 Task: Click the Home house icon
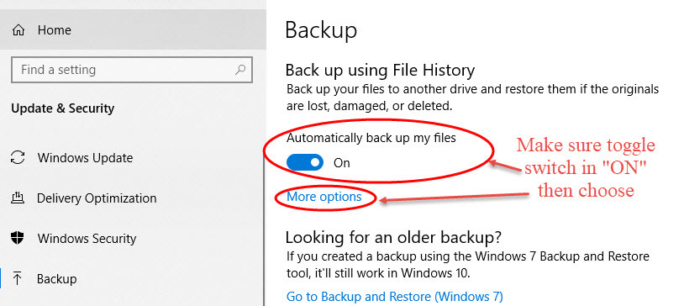click(x=18, y=30)
